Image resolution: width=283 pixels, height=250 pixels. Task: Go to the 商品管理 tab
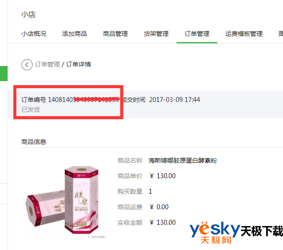click(x=115, y=34)
